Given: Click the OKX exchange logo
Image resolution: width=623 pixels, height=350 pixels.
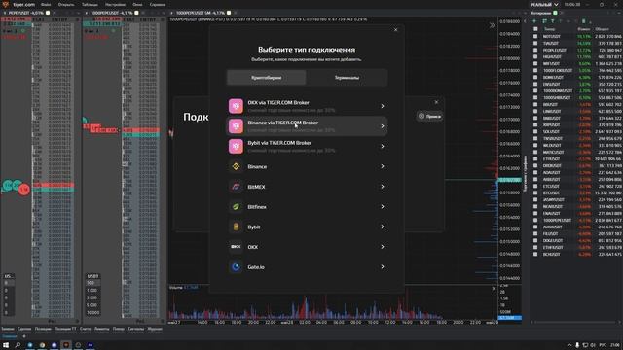Looking at the screenshot, I should point(236,247).
